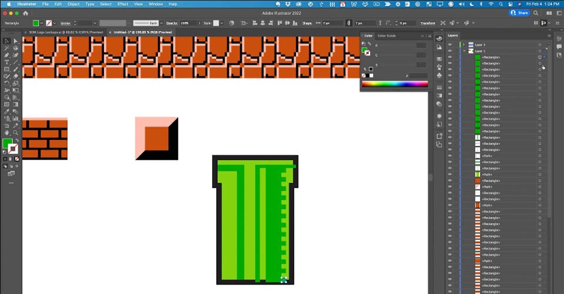Open the Object menu

[74, 4]
